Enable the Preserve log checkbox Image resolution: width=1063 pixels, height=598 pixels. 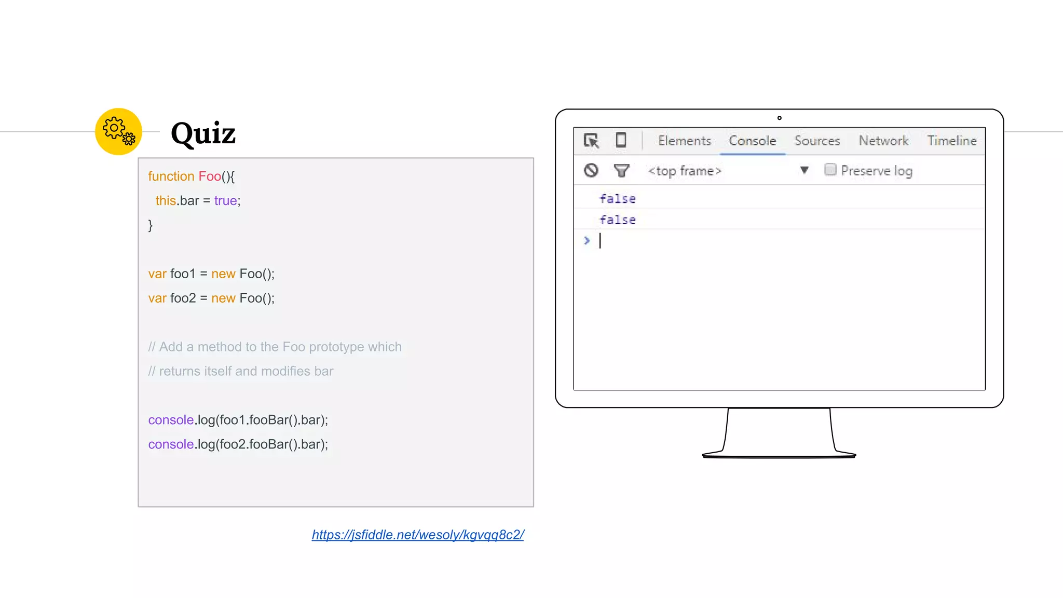click(x=830, y=170)
